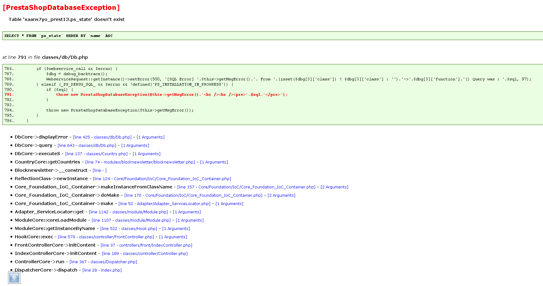Open the 'line 189 - classes/controller/Controller.php' link
The width and height of the screenshot is (543, 286).
[x=145, y=254]
